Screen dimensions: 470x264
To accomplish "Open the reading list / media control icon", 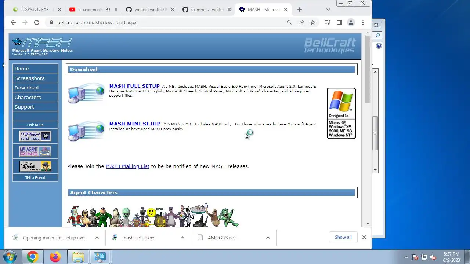I will 327,22.
